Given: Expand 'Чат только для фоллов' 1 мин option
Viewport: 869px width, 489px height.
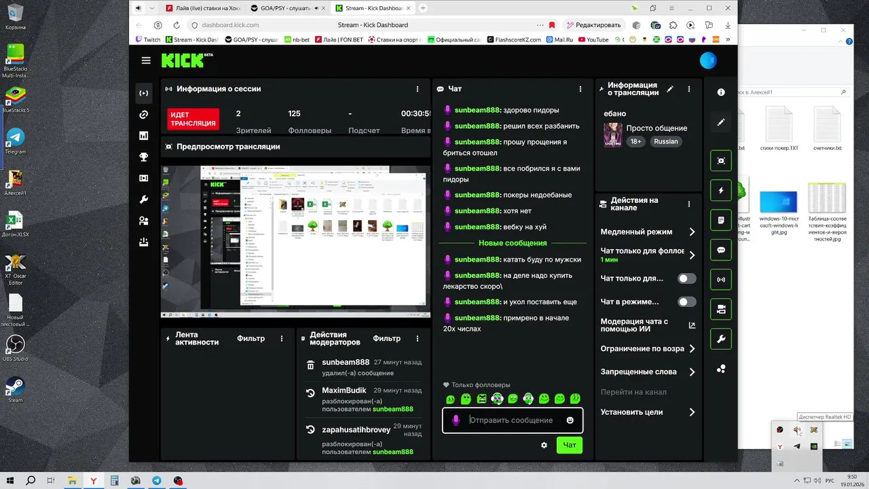Looking at the screenshot, I should coord(648,255).
